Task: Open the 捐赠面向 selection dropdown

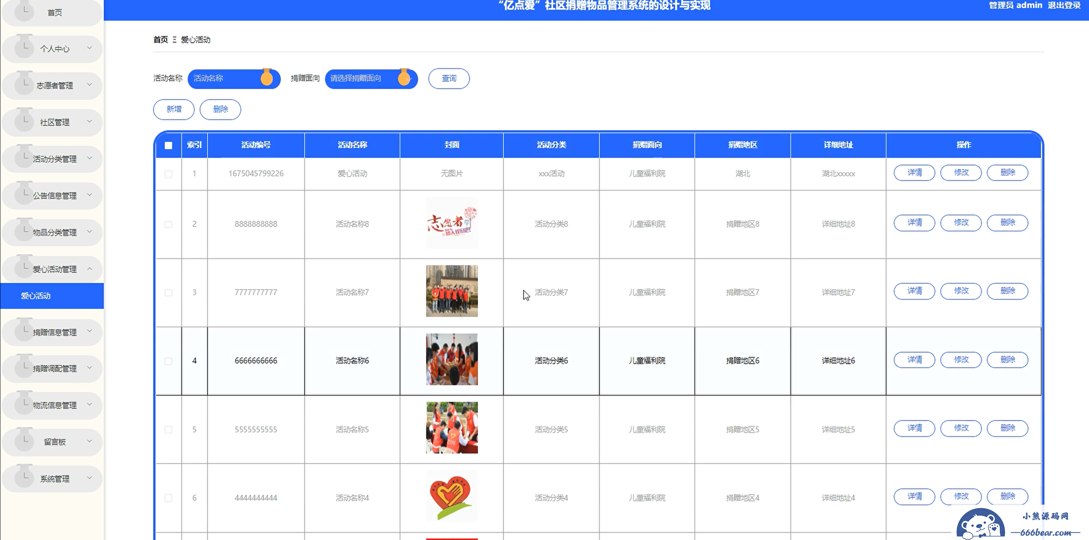Action: [371, 78]
